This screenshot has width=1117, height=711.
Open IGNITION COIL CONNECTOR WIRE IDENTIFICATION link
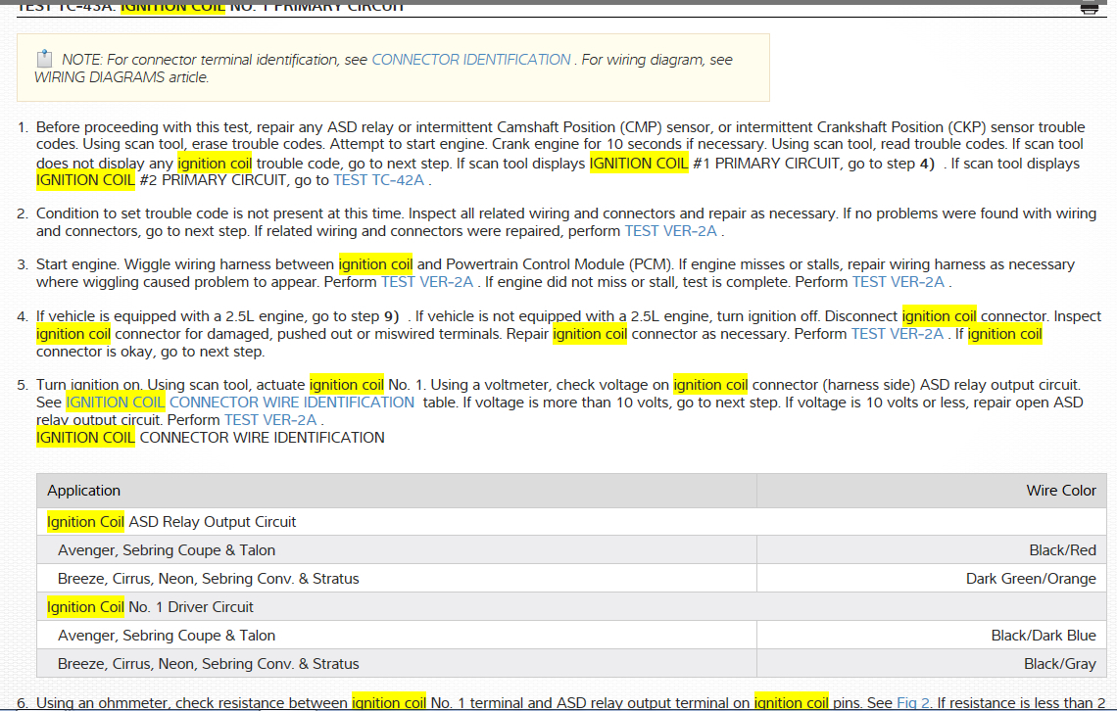point(240,403)
